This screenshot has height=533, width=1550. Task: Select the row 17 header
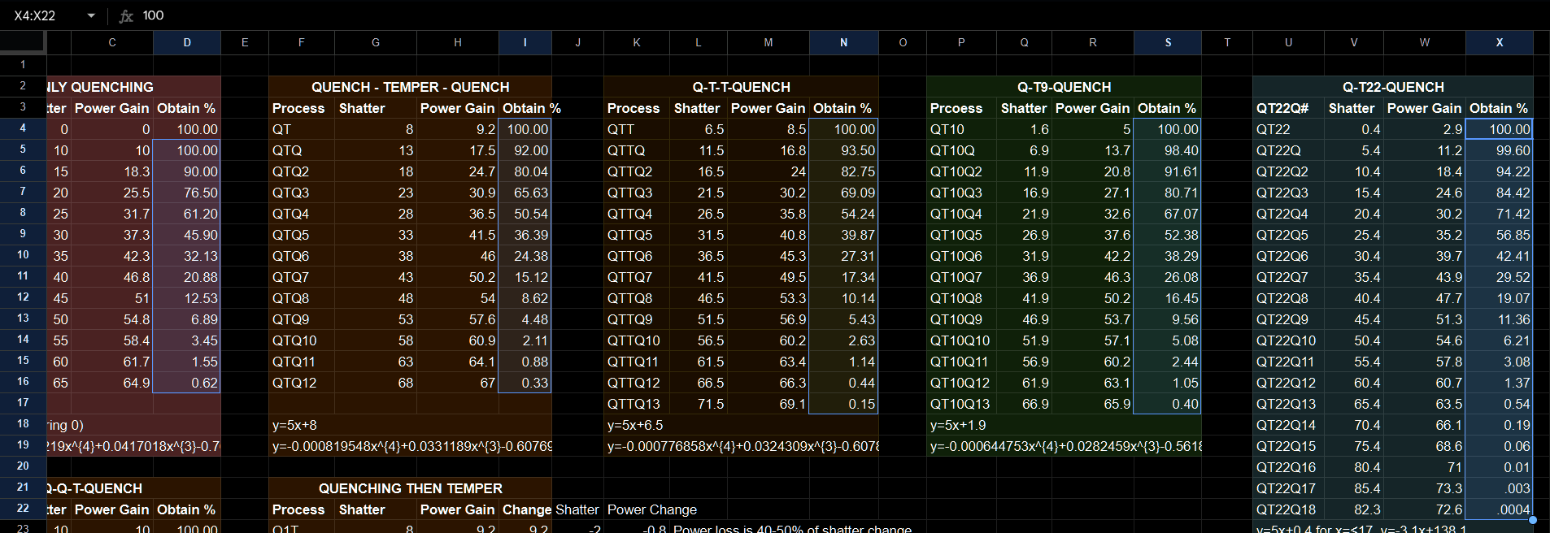tap(23, 403)
